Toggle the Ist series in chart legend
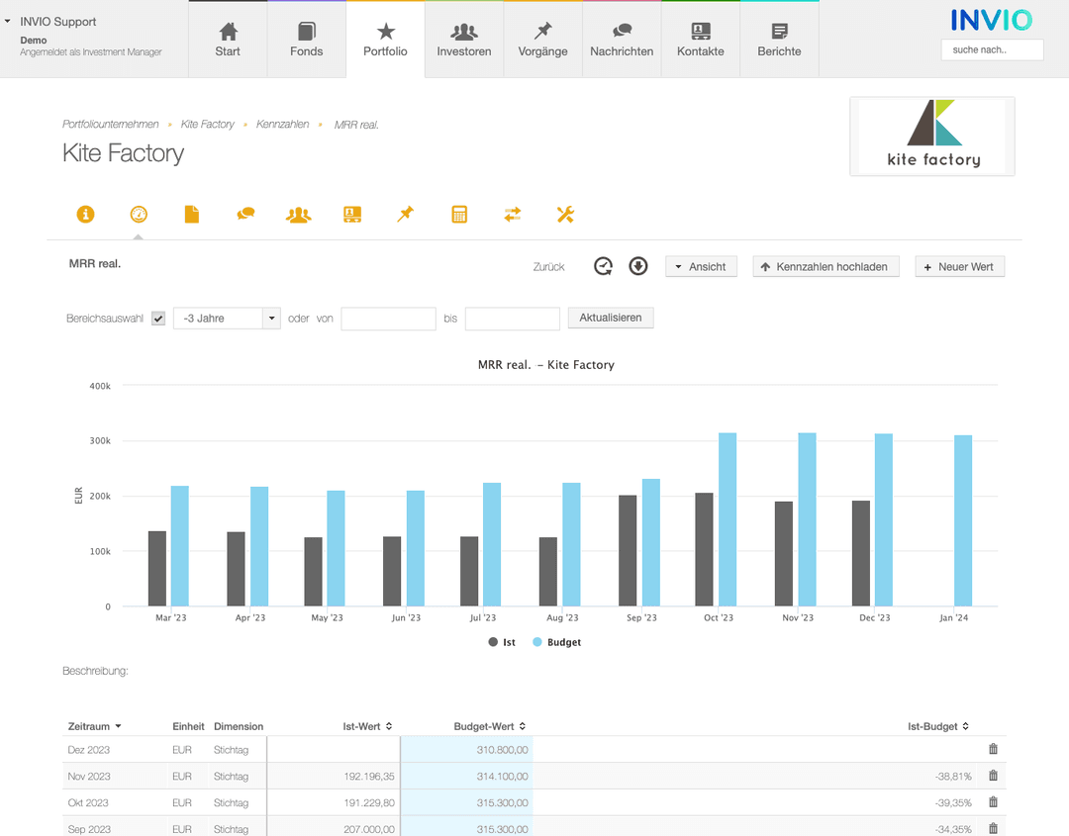The width and height of the screenshot is (1069, 836). point(502,642)
